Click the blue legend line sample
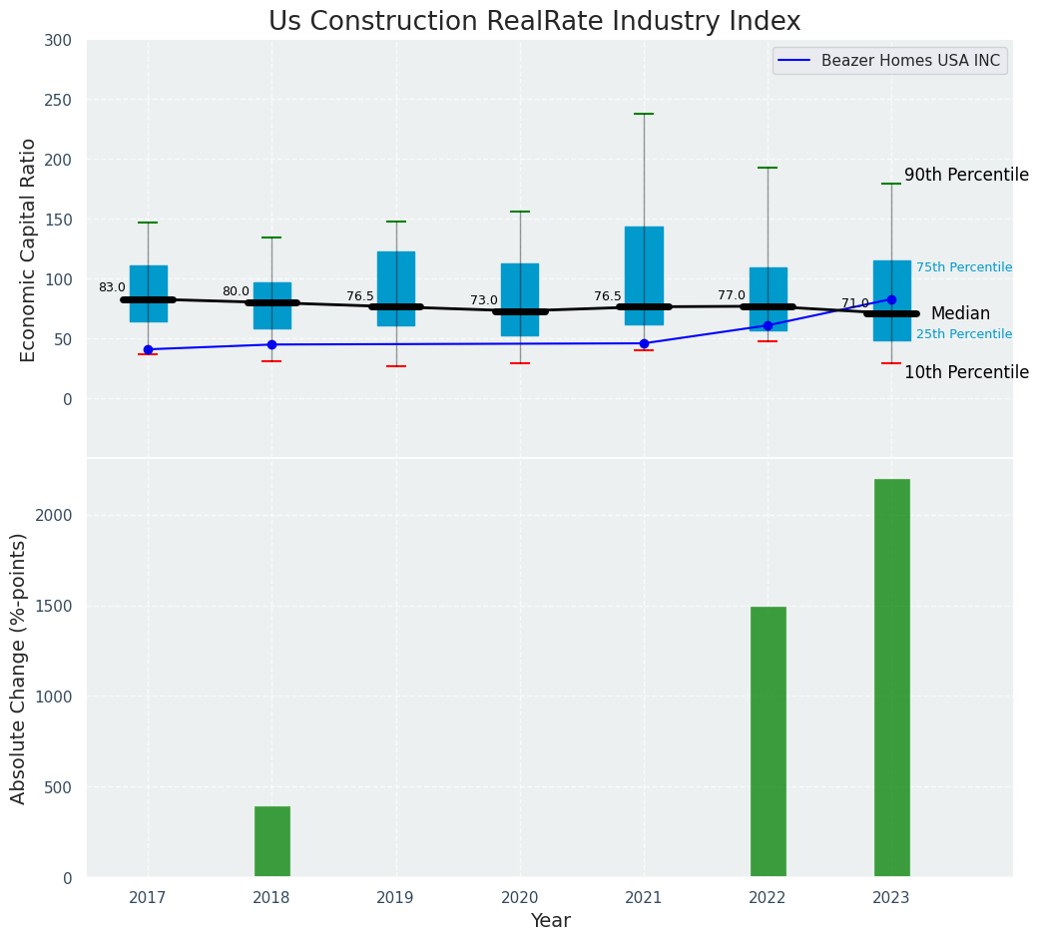The image size is (1039, 940). [x=795, y=61]
